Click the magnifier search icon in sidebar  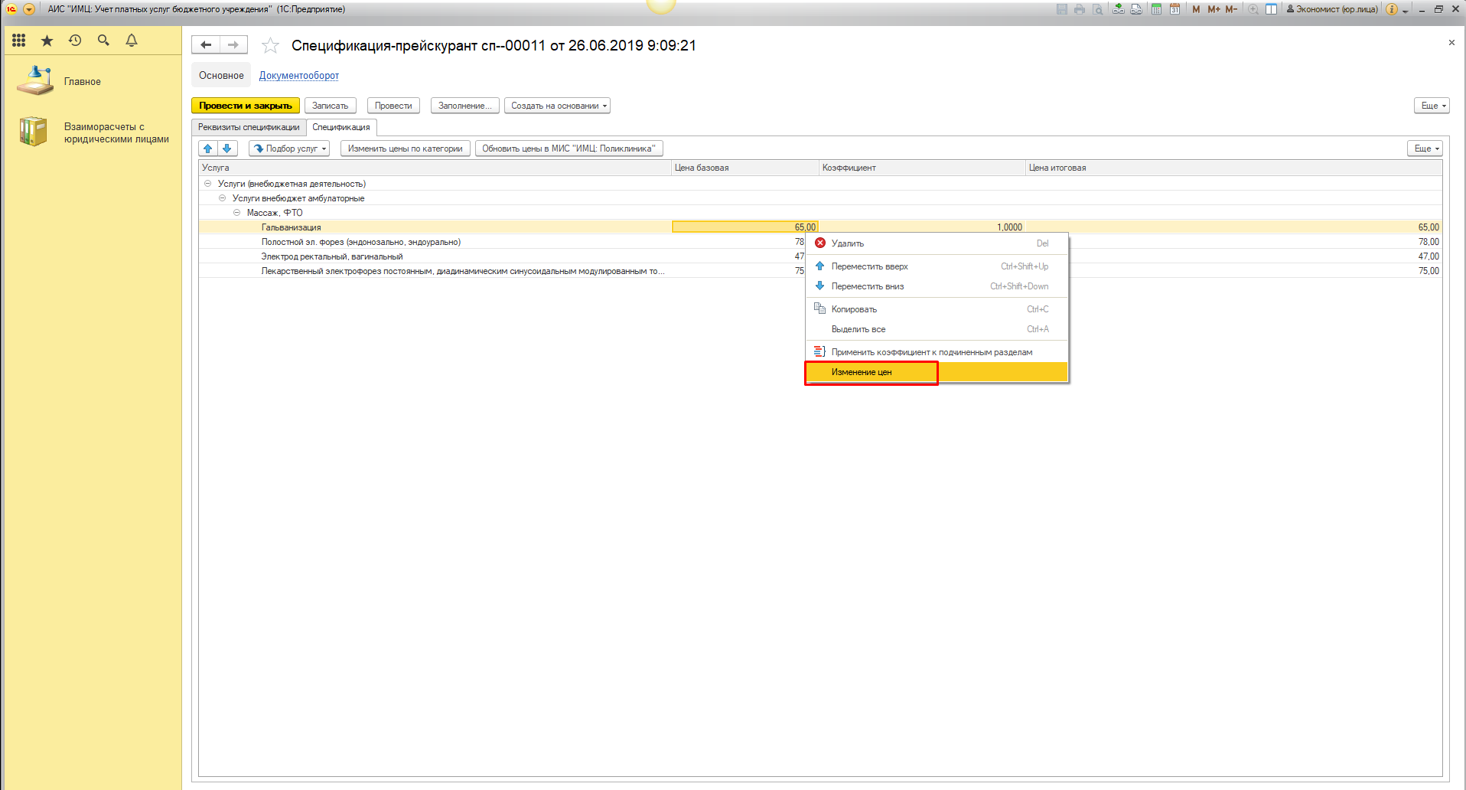pos(103,41)
